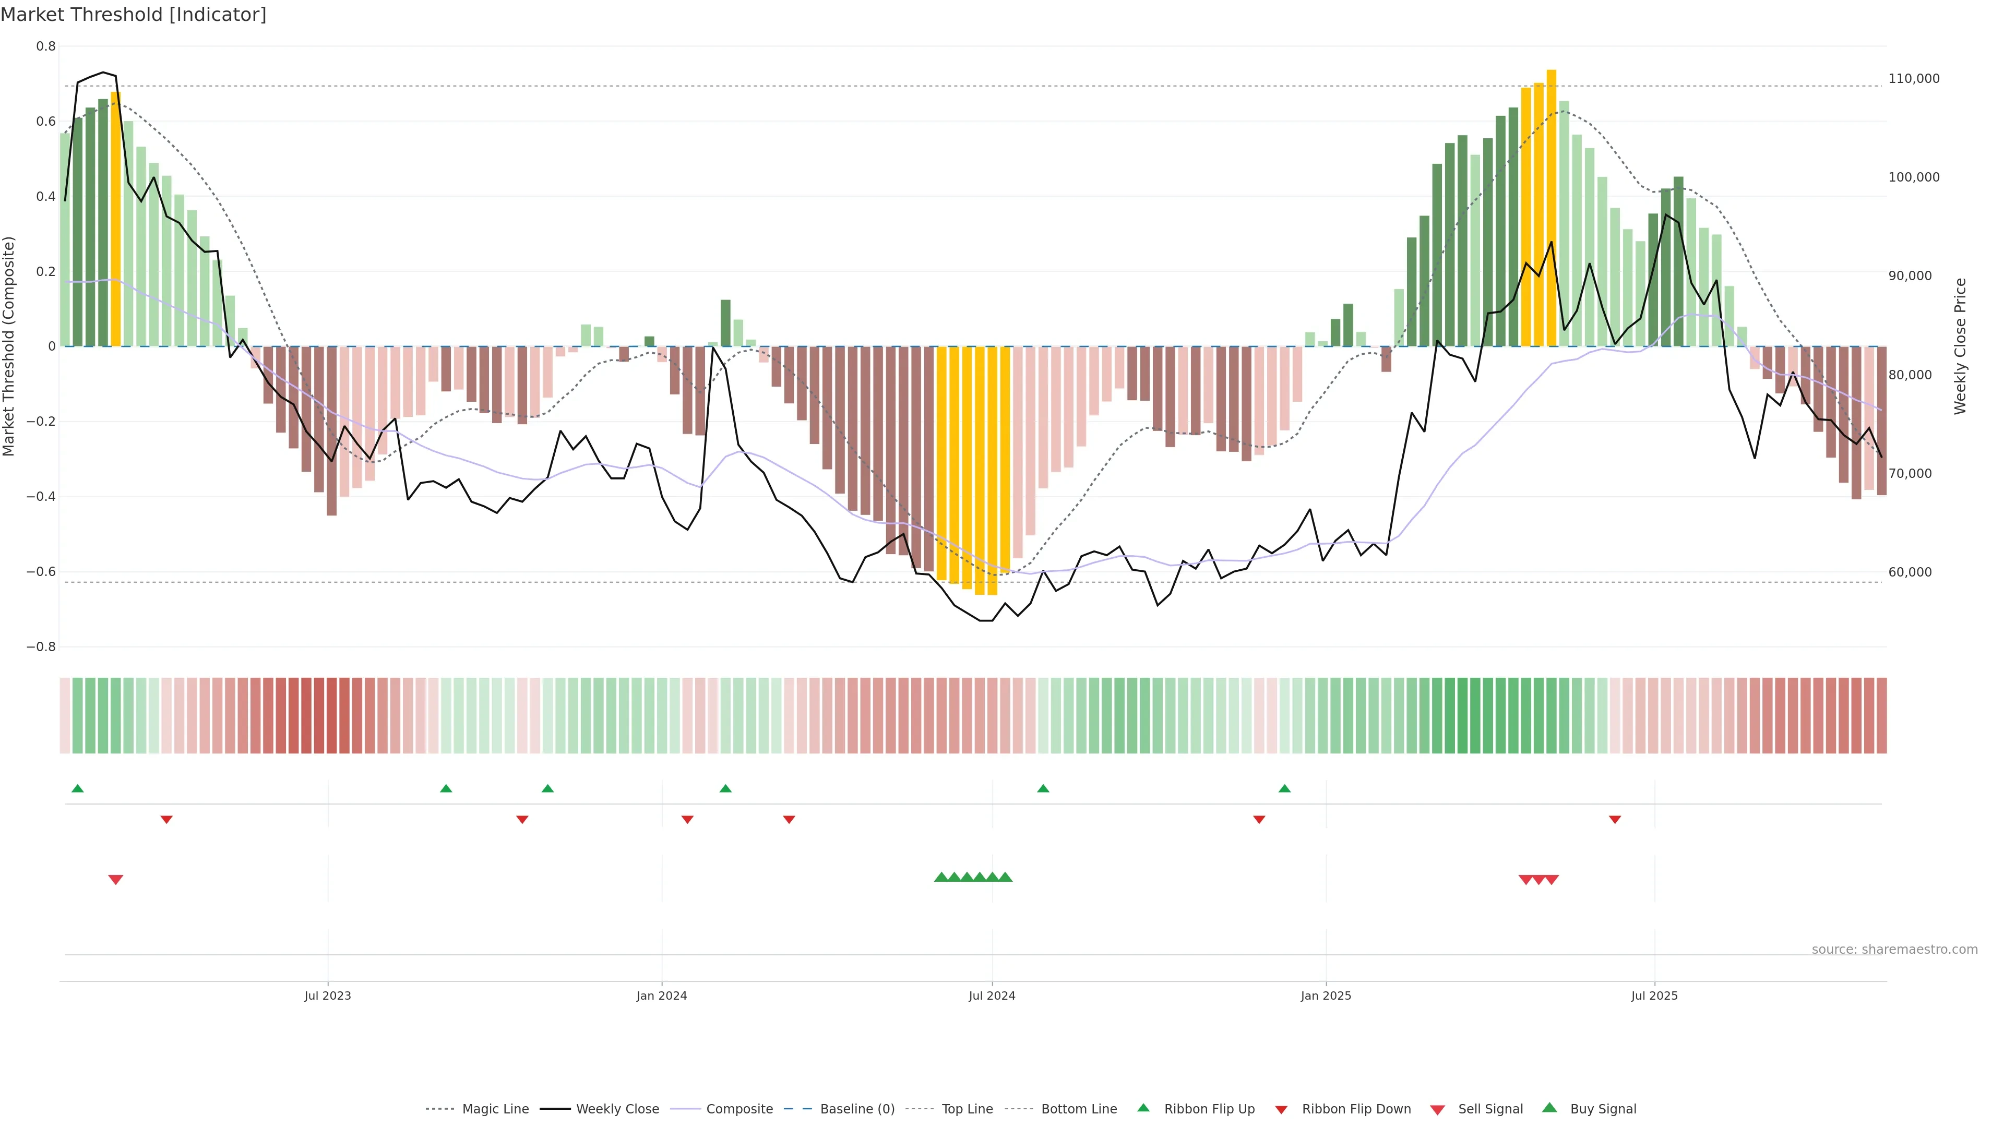Toggle the Baseline (0) legend entry
Screen dimensions: 2004x1127
856,1109
